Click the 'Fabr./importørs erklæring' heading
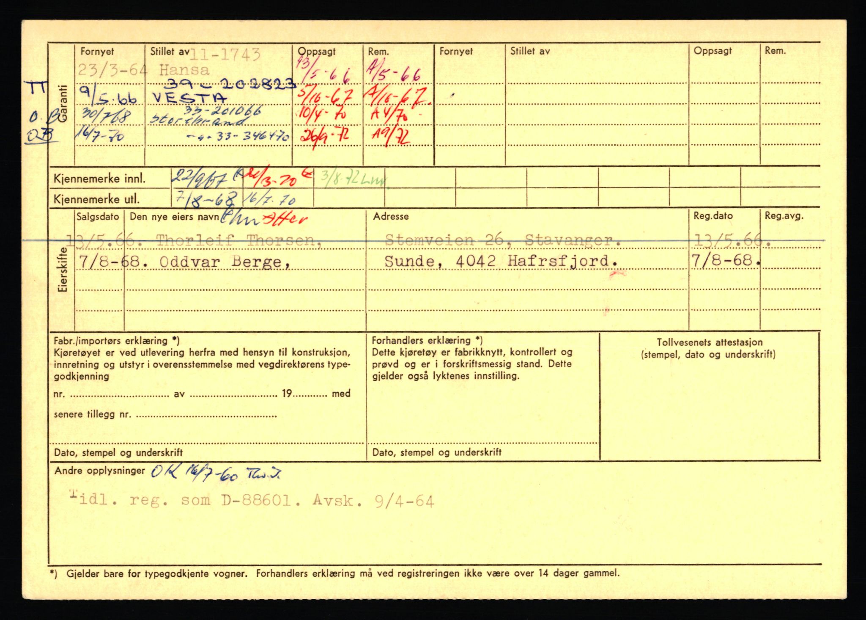Viewport: 866px width, 620px height. click(x=117, y=341)
